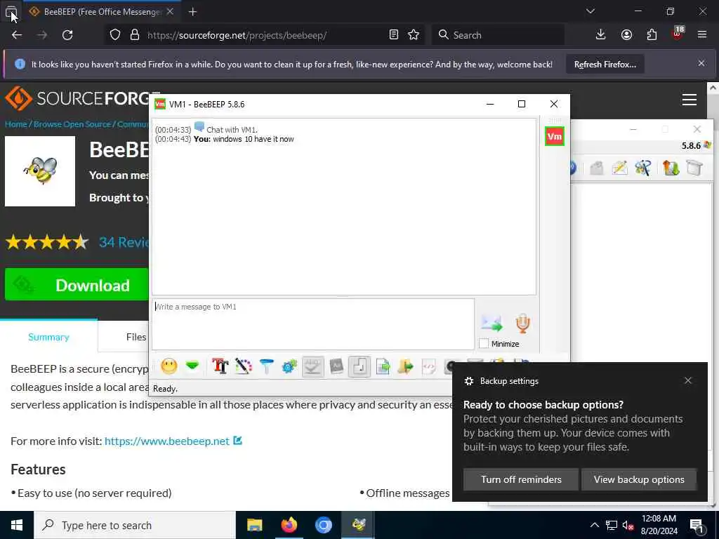Click BeeBEEP bee icon in the taskbar
The image size is (719, 539).
coord(358,525)
